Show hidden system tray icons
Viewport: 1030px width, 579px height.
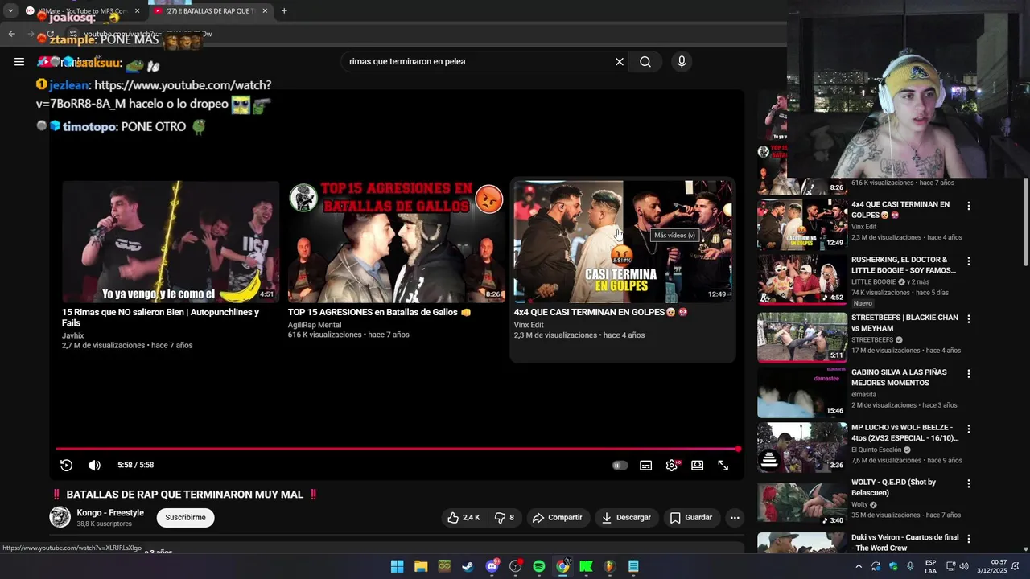coord(859,566)
